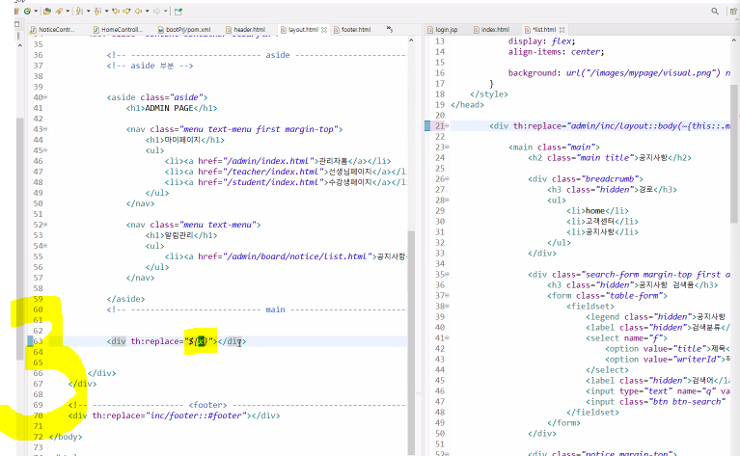Collapse the fieldset block at line 38
The height and width of the screenshot is (456, 740).
tap(447, 306)
